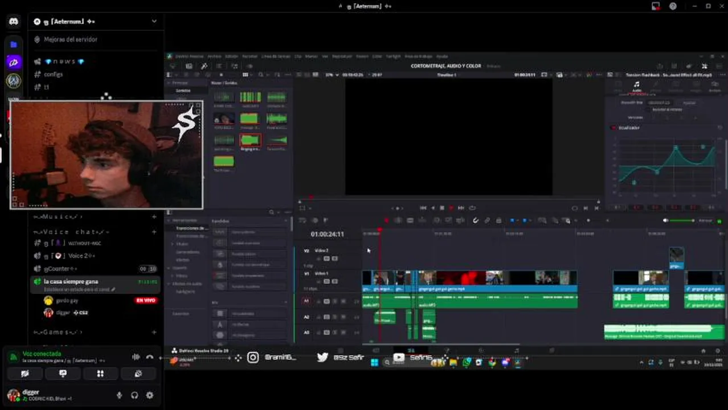
Task: Expand Aeternum server header dropdown
Action: click(154, 22)
